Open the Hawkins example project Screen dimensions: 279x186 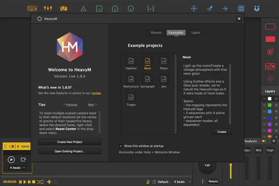tap(131, 63)
